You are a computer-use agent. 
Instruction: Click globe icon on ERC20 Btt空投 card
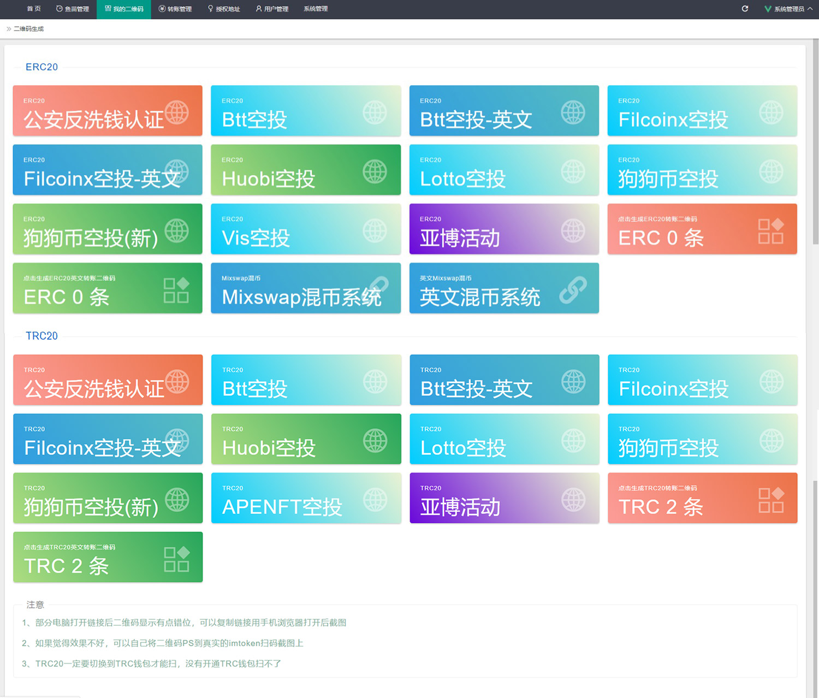point(375,113)
